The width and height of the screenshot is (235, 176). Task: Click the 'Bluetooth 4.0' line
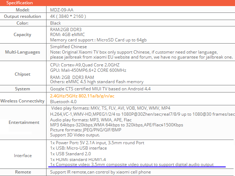63,102
